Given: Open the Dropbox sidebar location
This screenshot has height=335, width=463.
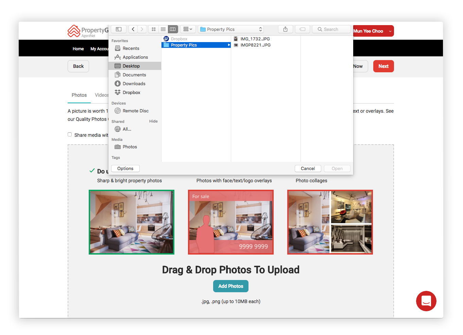Looking at the screenshot, I should 131,92.
